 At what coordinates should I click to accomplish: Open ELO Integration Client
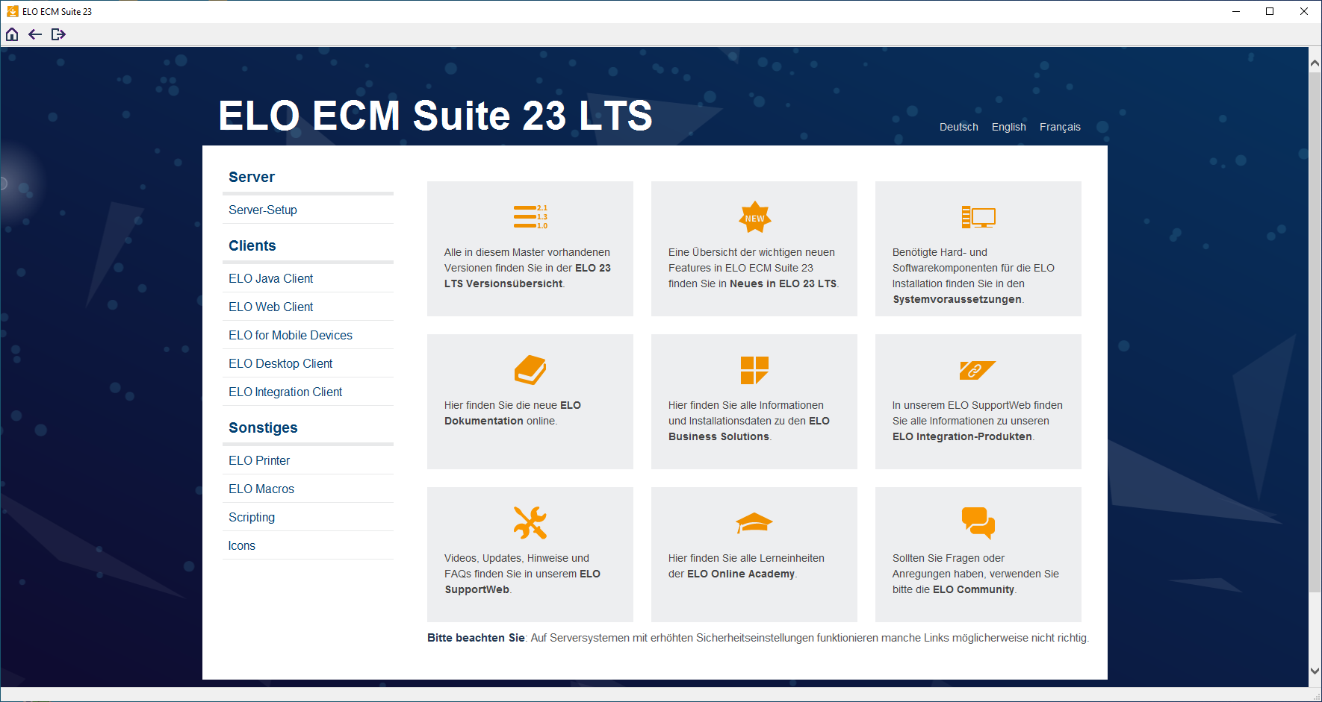click(x=308, y=392)
